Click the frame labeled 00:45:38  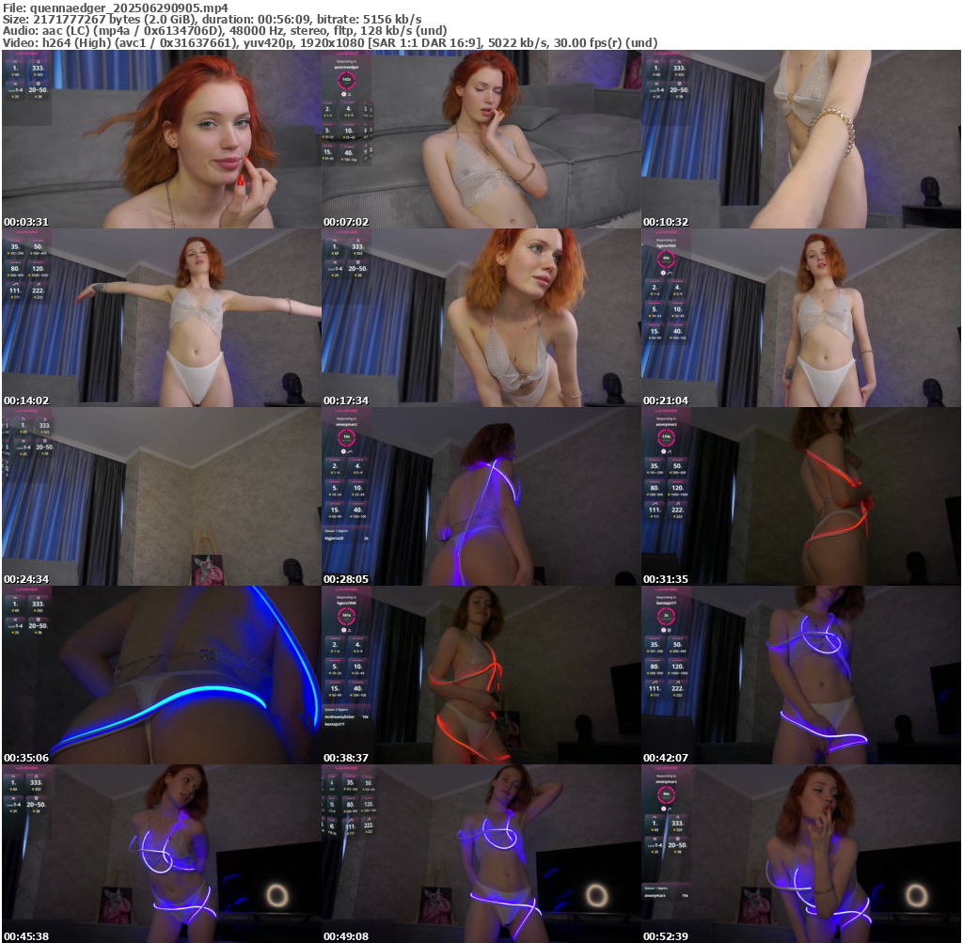tap(161, 854)
